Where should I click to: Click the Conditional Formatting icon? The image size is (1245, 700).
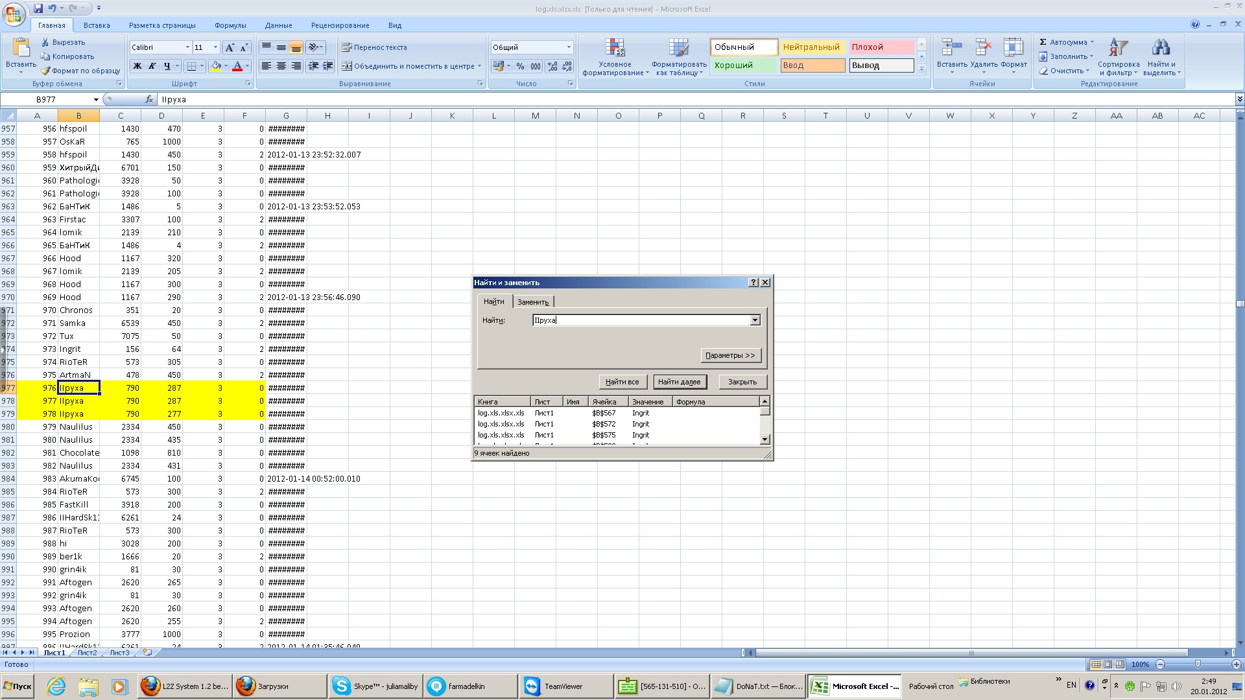pos(614,49)
